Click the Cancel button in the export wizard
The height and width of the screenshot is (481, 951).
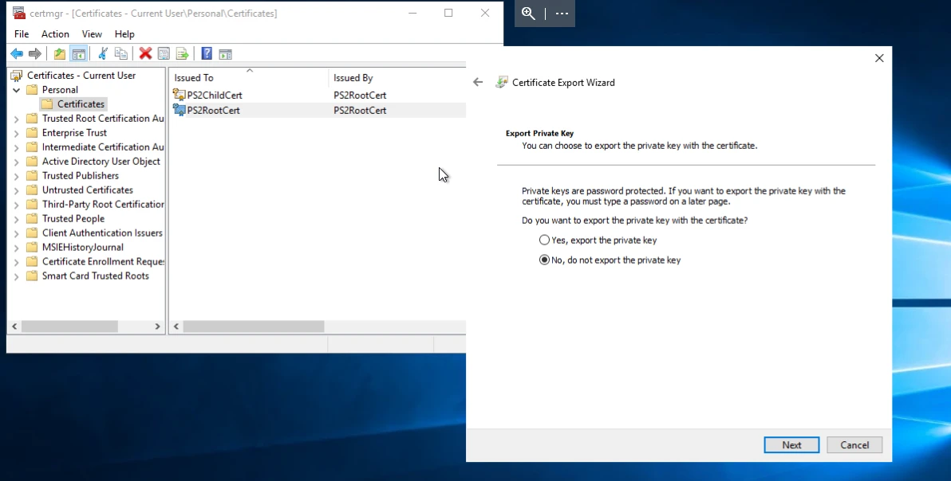[854, 444]
